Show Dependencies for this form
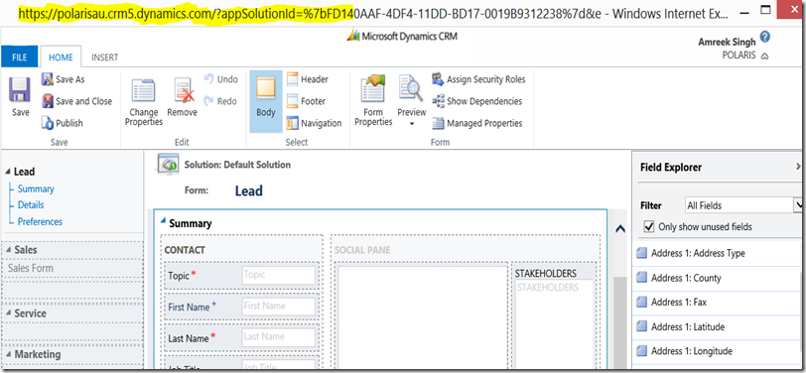The image size is (806, 373). pyautogui.click(x=477, y=101)
